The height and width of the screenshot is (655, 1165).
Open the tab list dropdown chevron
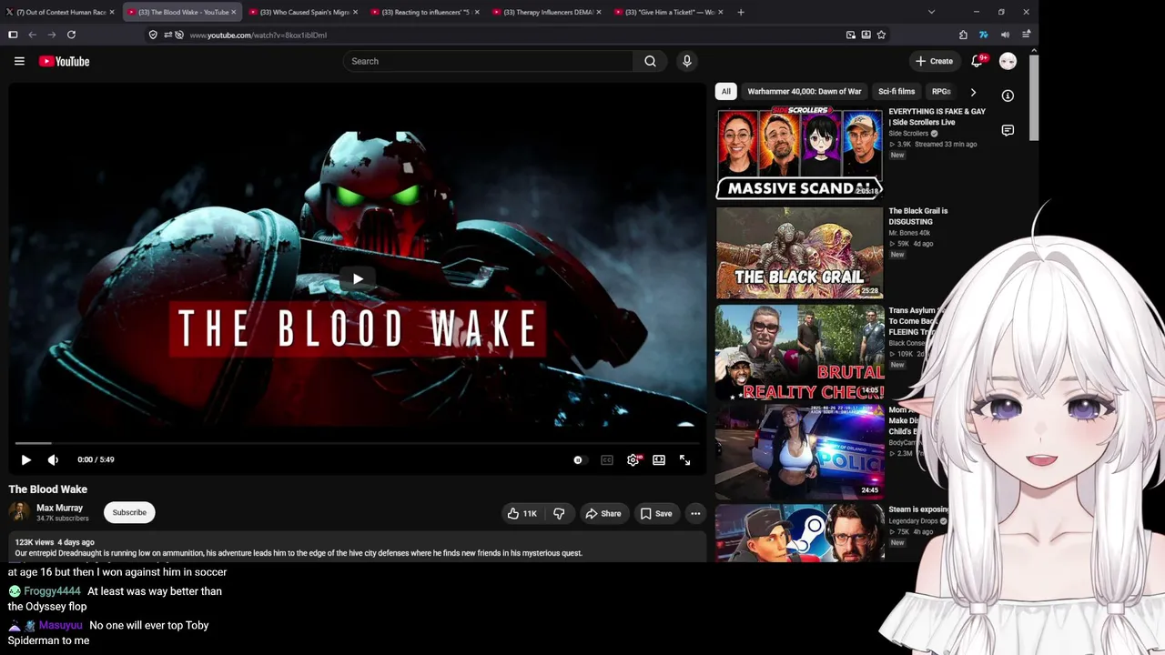pos(931,12)
